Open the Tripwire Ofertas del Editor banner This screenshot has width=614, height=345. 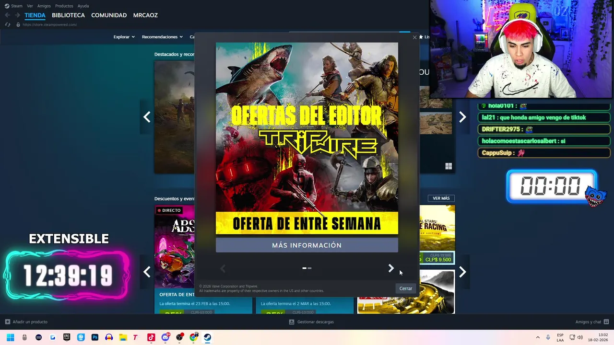(x=307, y=138)
